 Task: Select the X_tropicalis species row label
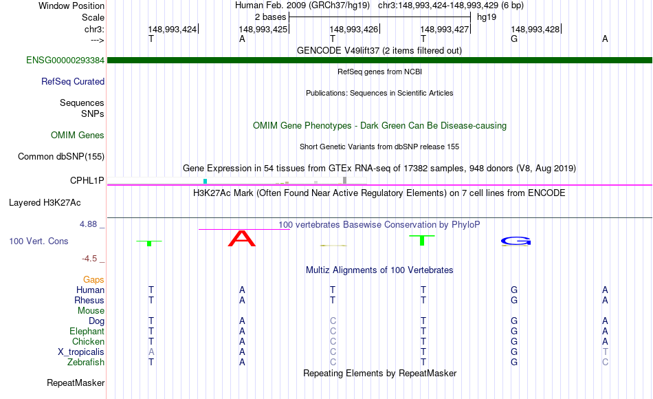click(x=81, y=352)
